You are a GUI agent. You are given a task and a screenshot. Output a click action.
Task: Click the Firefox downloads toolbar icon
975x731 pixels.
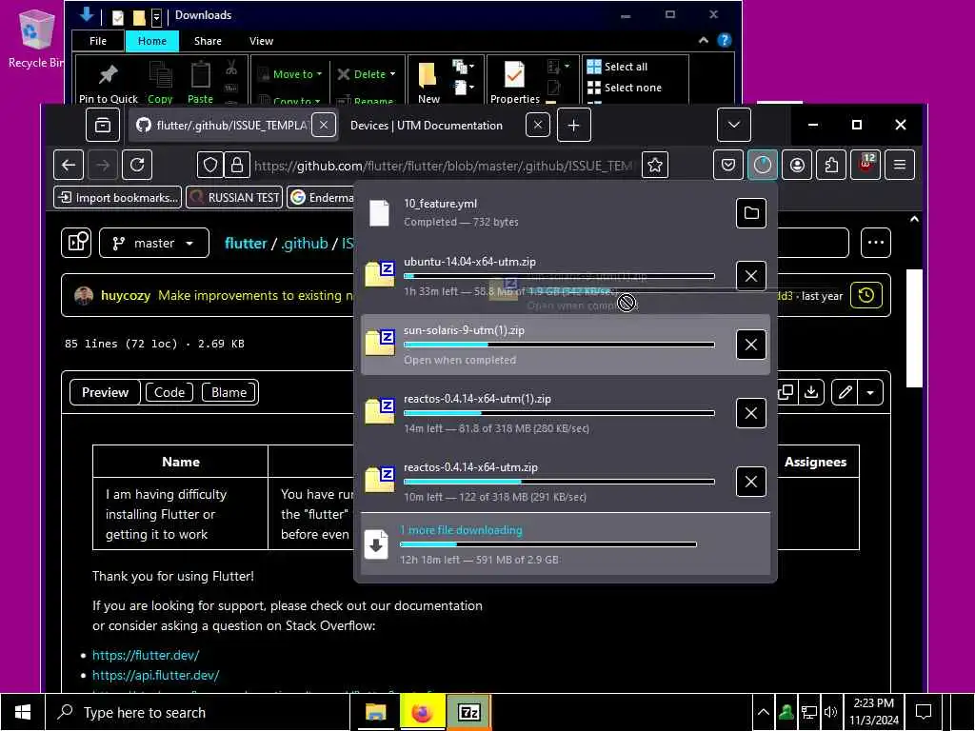(x=763, y=165)
